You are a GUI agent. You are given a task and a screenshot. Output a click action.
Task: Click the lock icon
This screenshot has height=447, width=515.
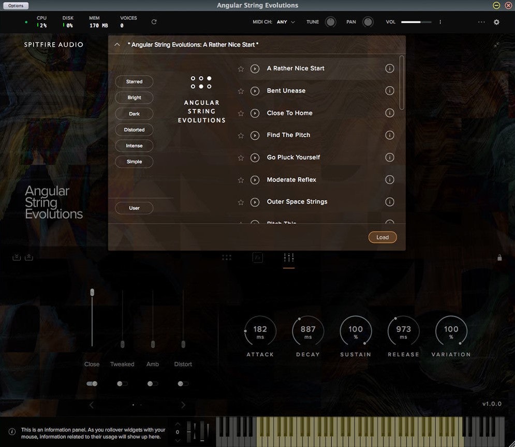[499, 257]
